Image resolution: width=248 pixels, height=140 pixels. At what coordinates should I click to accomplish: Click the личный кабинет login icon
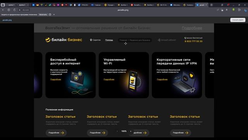pos(159,40)
